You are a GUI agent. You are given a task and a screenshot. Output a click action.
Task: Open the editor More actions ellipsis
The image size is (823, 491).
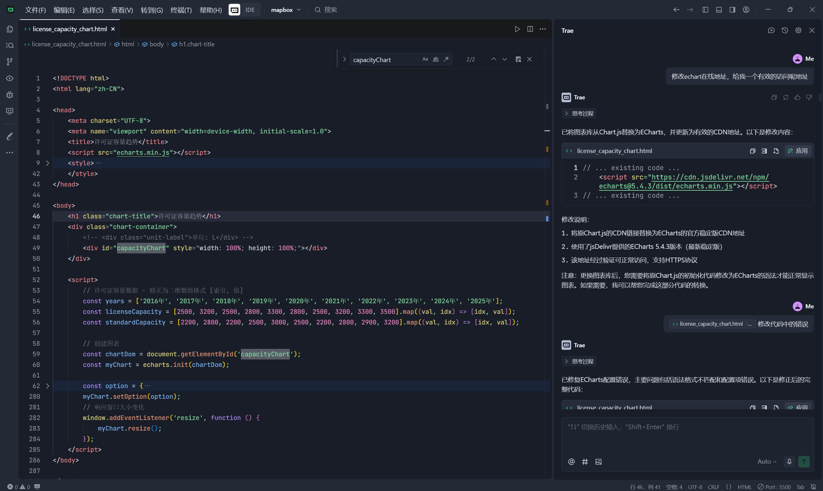(x=543, y=29)
